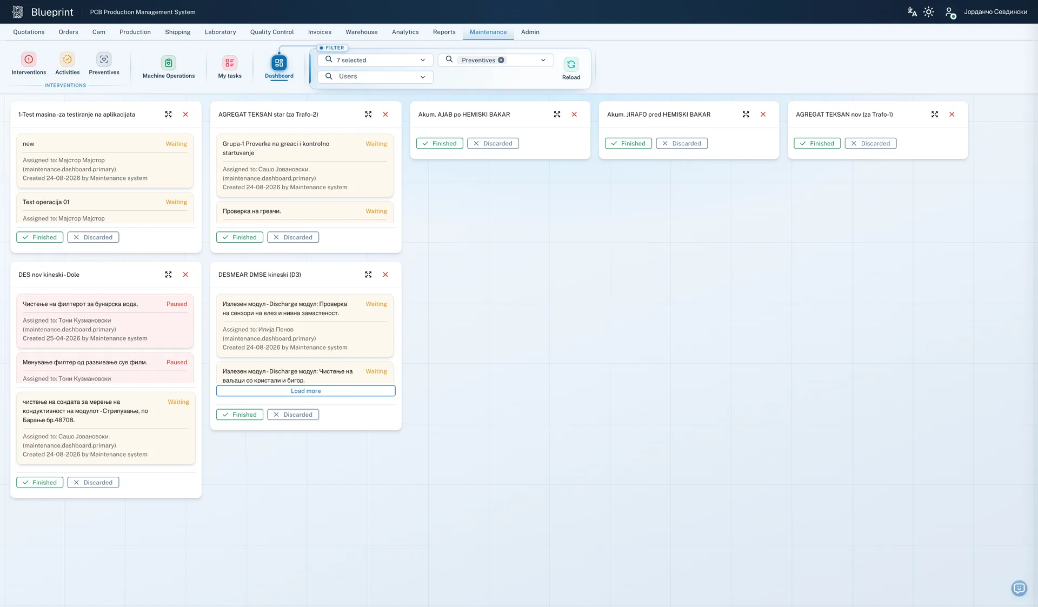Image resolution: width=1038 pixels, height=607 pixels.
Task: Close the 1-Test masina card
Action: 185,115
